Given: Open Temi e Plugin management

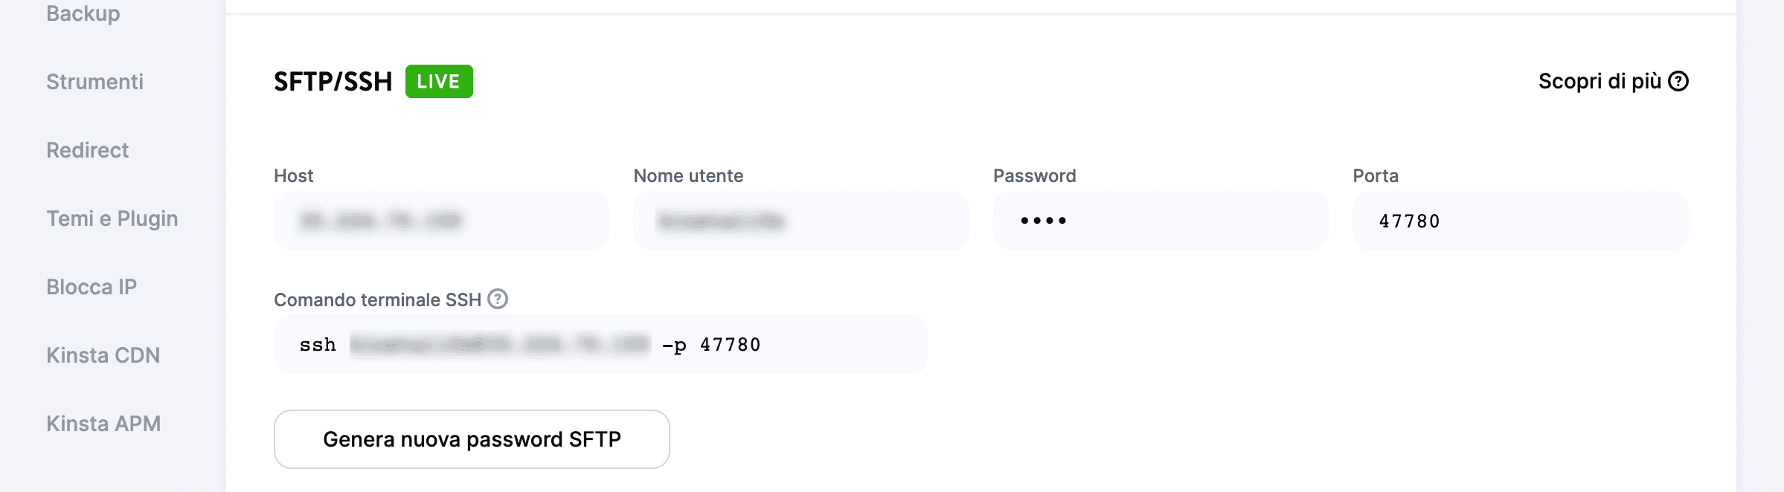Looking at the screenshot, I should click(x=112, y=219).
